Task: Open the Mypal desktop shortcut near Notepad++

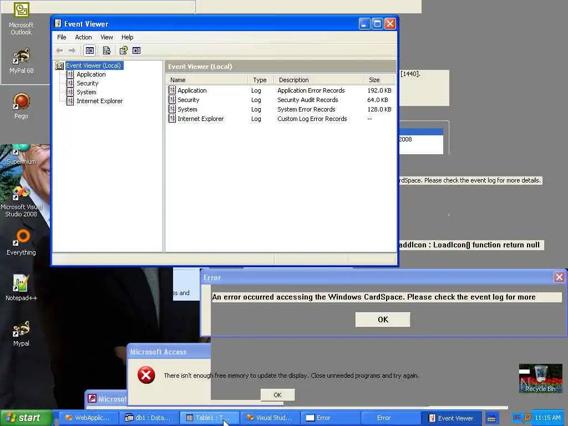Action: click(x=21, y=333)
